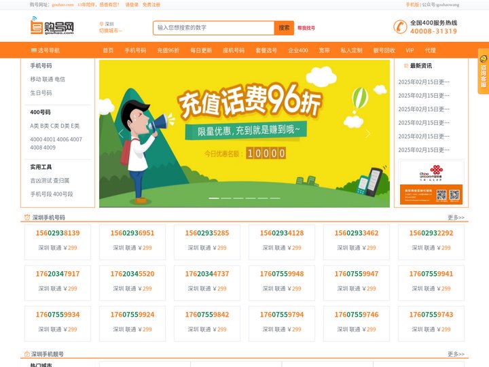Open the VIP nav item
Viewport: 489px width, 367px height.
410,50
